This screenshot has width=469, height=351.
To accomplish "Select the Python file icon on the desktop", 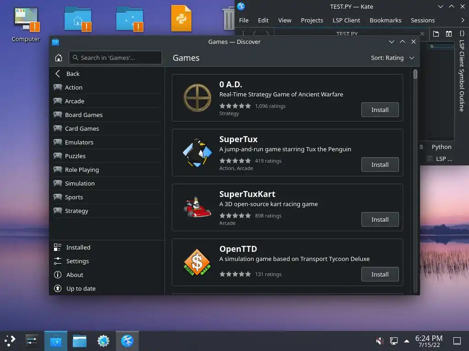I will 181,18.
